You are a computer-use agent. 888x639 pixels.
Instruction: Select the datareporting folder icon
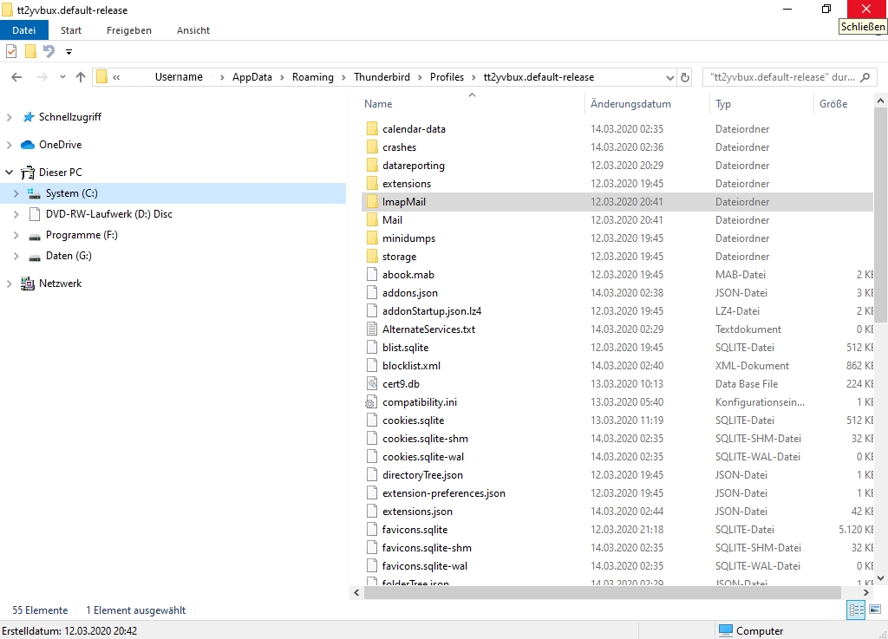[372, 166]
